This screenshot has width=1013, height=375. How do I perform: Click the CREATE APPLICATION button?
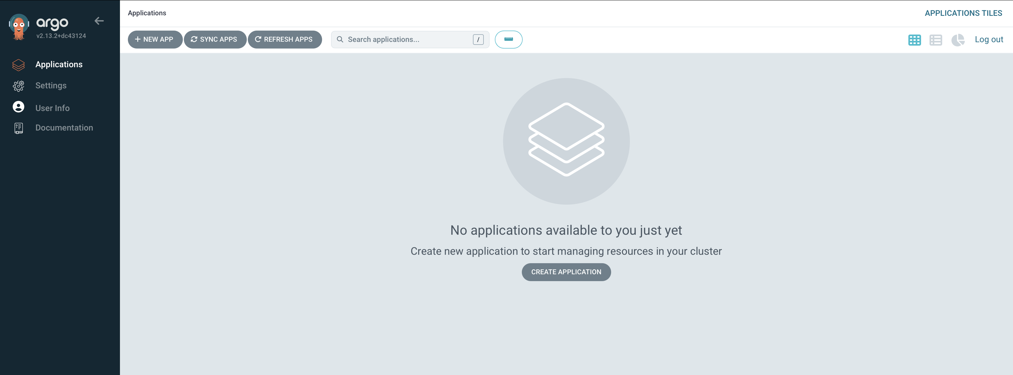point(566,272)
